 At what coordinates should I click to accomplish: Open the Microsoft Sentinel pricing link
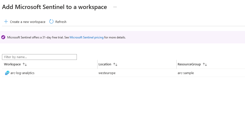click(x=87, y=37)
